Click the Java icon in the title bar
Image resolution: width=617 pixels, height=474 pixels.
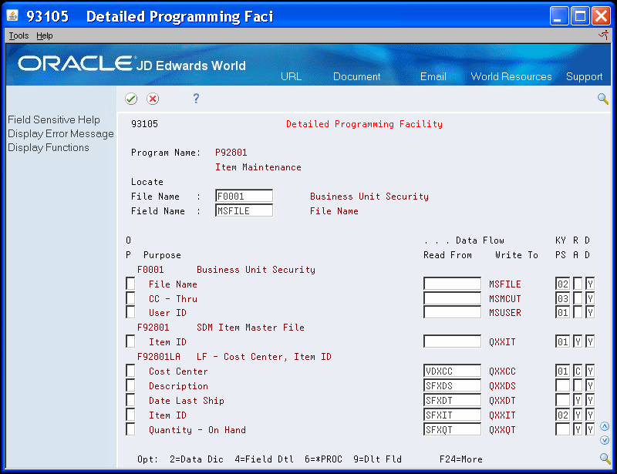(12, 16)
